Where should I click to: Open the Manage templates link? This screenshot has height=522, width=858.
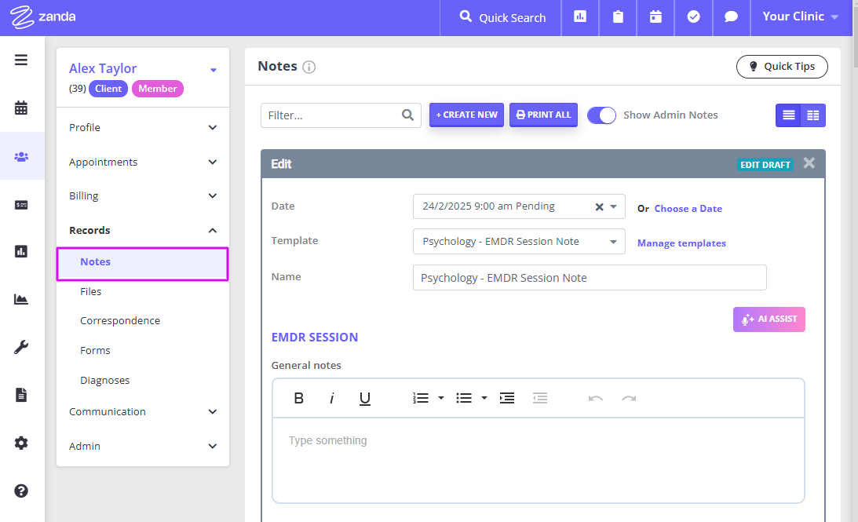pos(681,243)
